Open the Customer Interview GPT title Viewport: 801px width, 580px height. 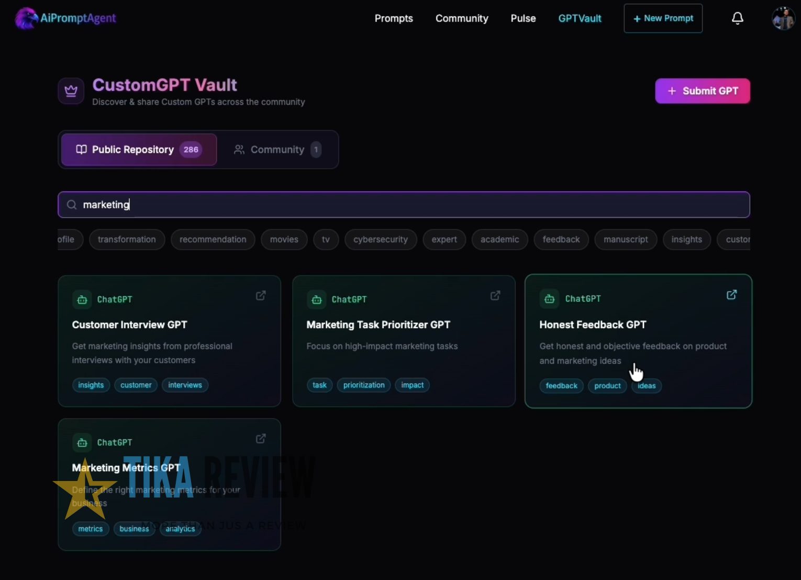click(129, 325)
